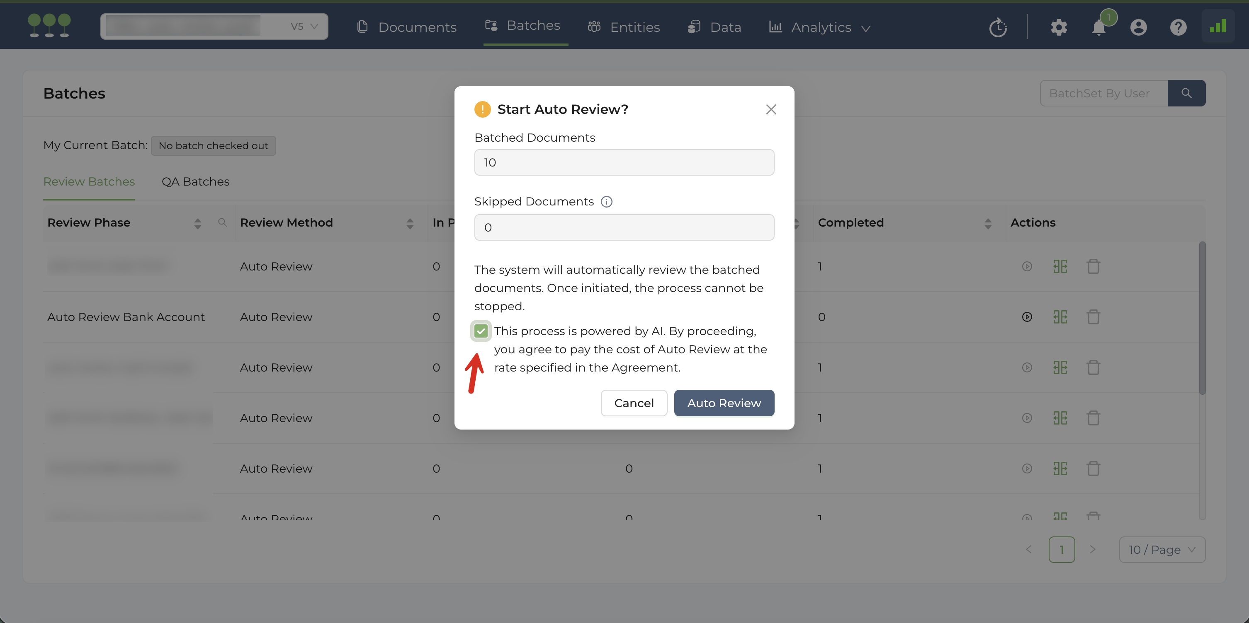Open the user profile icon
This screenshot has width=1249, height=623.
[x=1138, y=28]
